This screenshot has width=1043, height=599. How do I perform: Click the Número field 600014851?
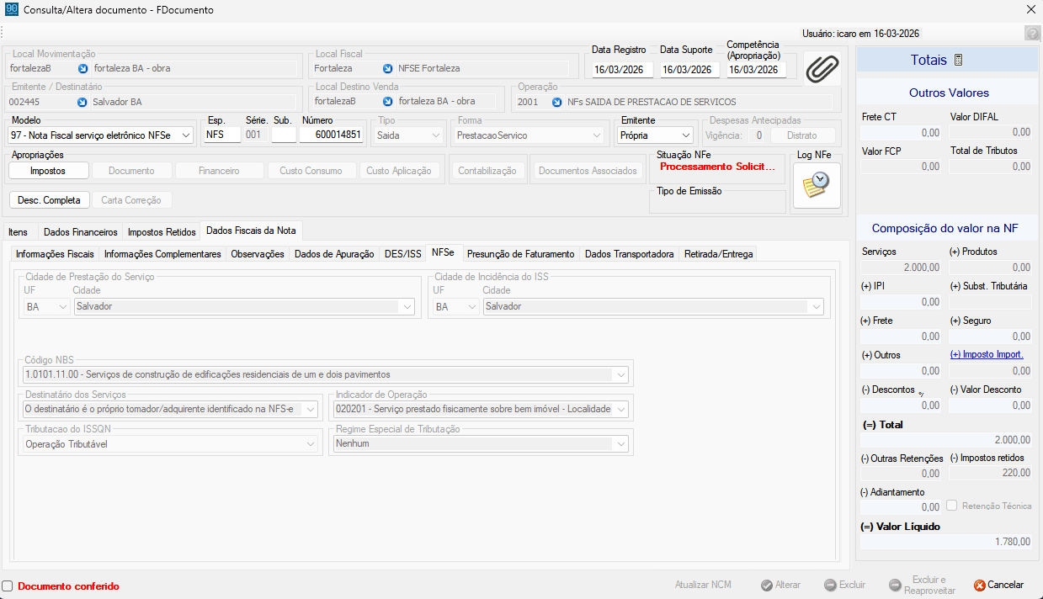332,135
